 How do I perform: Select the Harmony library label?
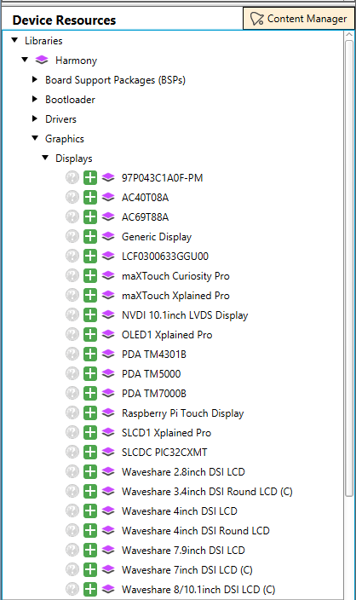(x=76, y=60)
